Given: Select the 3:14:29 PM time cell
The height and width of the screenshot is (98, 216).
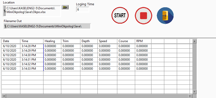Looking at the screenshot, I should [32, 51].
